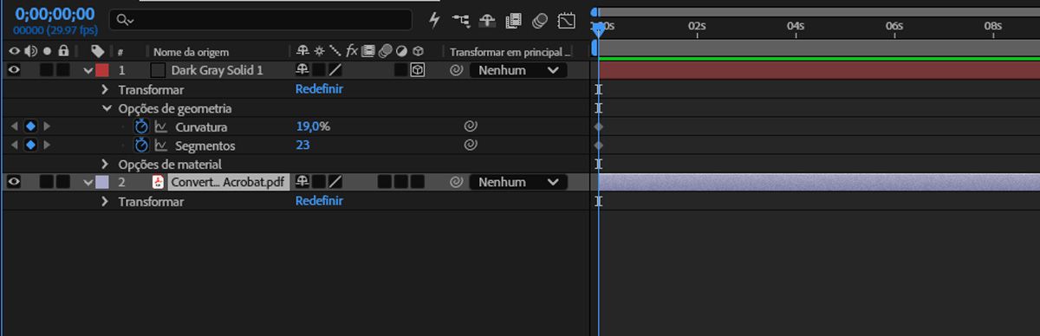Click the Segmentos stopwatch icon
The image size is (1040, 336).
click(x=142, y=145)
